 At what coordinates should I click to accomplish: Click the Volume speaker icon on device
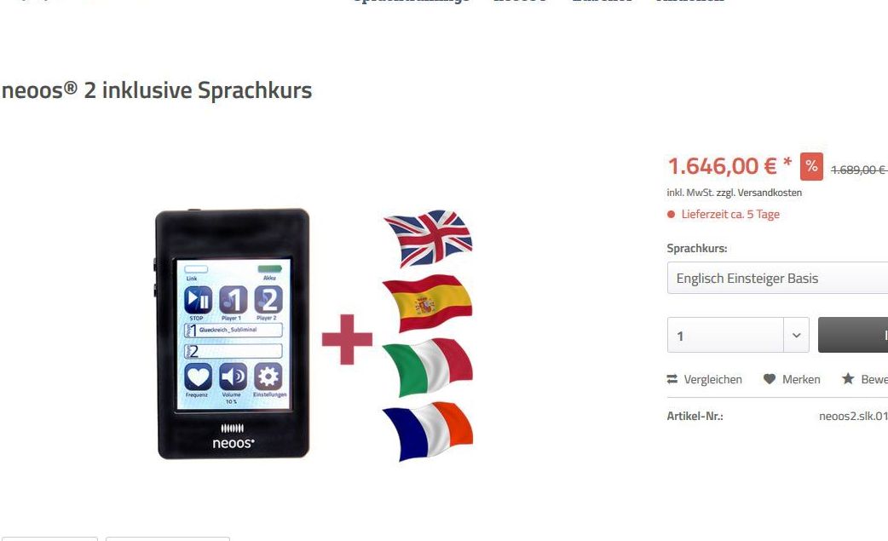(233, 377)
